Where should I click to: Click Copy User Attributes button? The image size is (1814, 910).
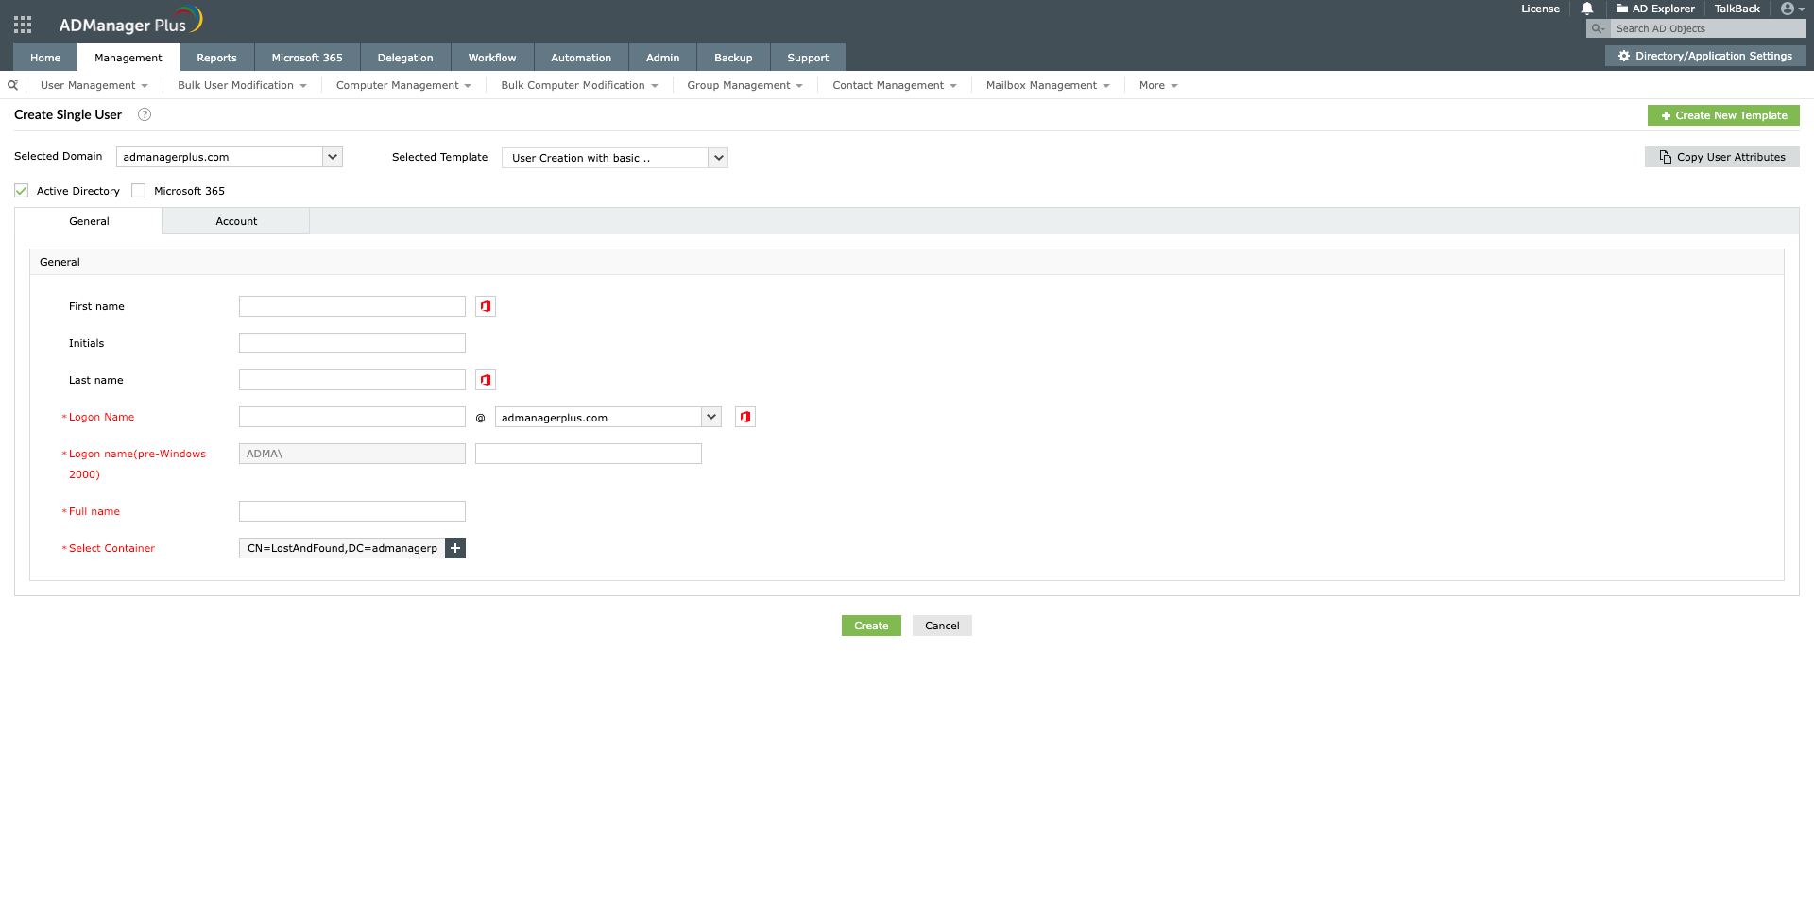pyautogui.click(x=1721, y=157)
